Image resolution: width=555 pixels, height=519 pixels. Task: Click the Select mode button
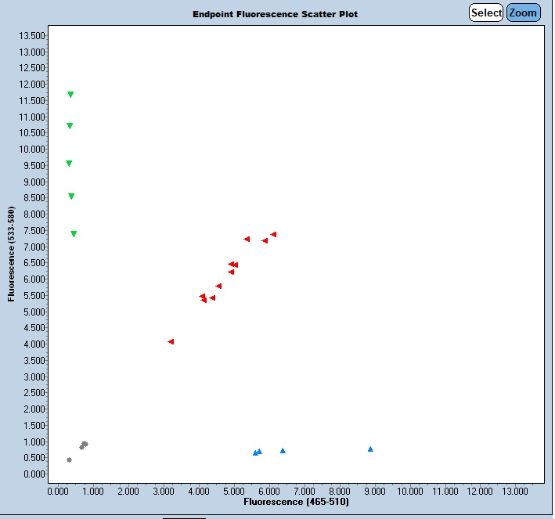pyautogui.click(x=486, y=13)
